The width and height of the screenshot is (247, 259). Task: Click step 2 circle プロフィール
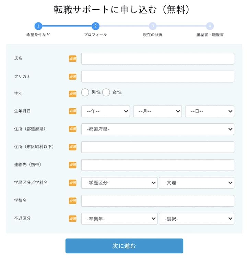coord(95,26)
